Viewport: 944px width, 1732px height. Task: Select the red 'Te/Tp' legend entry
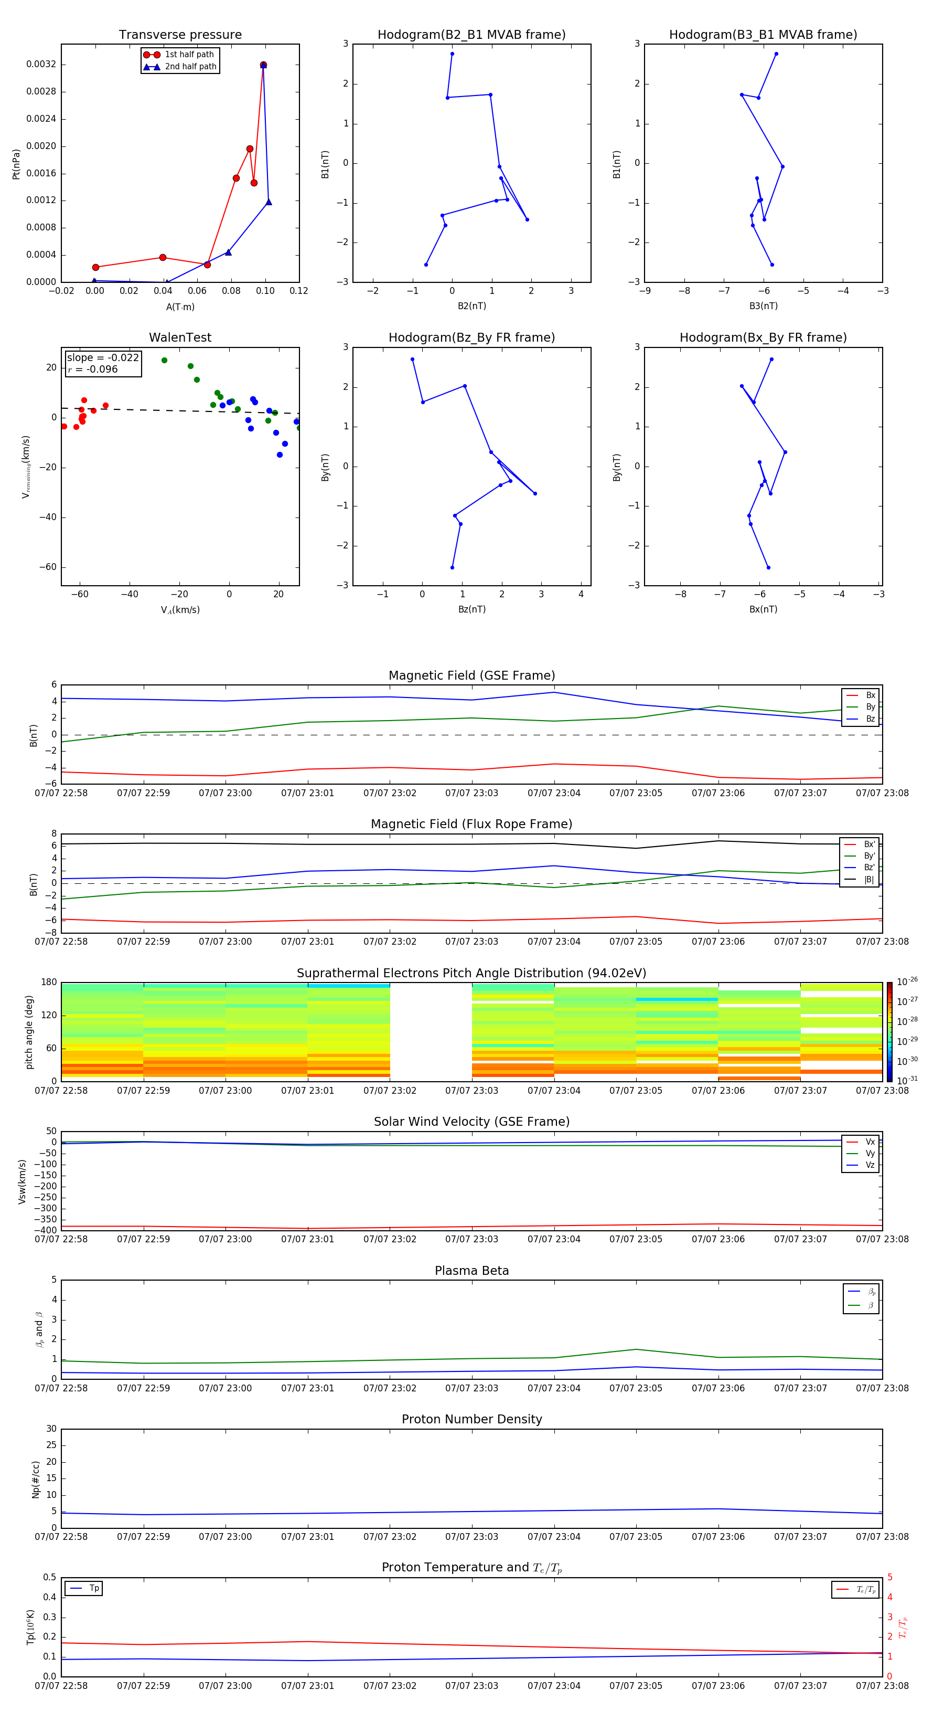[856, 1589]
